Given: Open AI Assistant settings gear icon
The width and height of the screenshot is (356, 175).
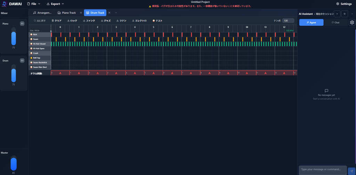Looking at the screenshot, I should tap(352, 23).
